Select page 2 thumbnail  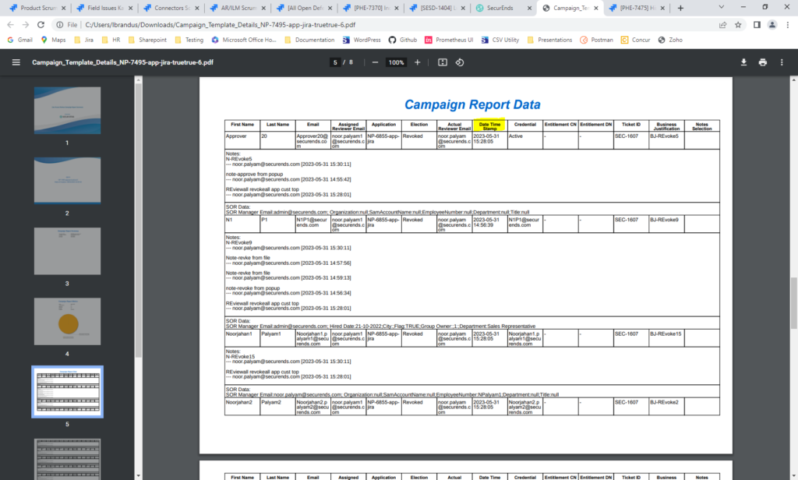[x=67, y=180]
